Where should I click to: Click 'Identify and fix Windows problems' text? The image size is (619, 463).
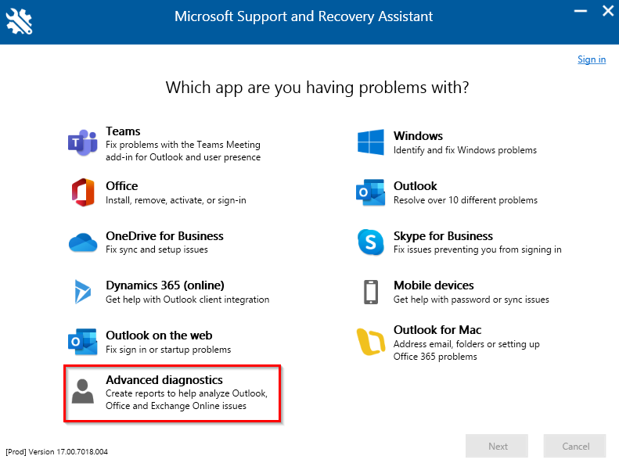pos(465,150)
